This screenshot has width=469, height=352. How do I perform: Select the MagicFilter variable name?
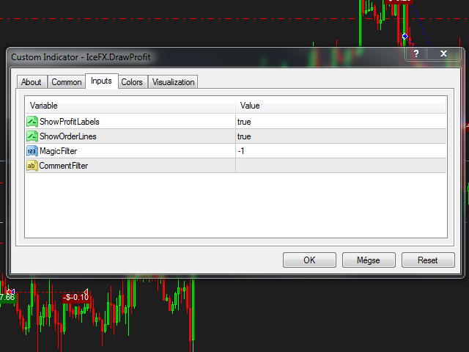[x=59, y=151]
